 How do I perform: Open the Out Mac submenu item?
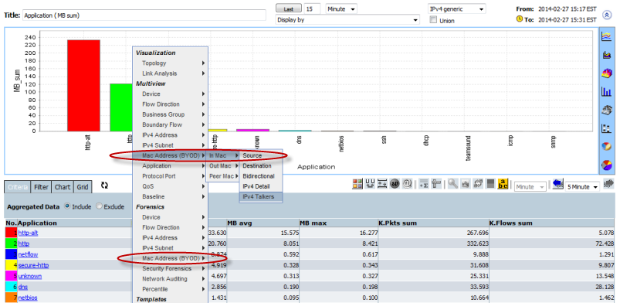223,165
